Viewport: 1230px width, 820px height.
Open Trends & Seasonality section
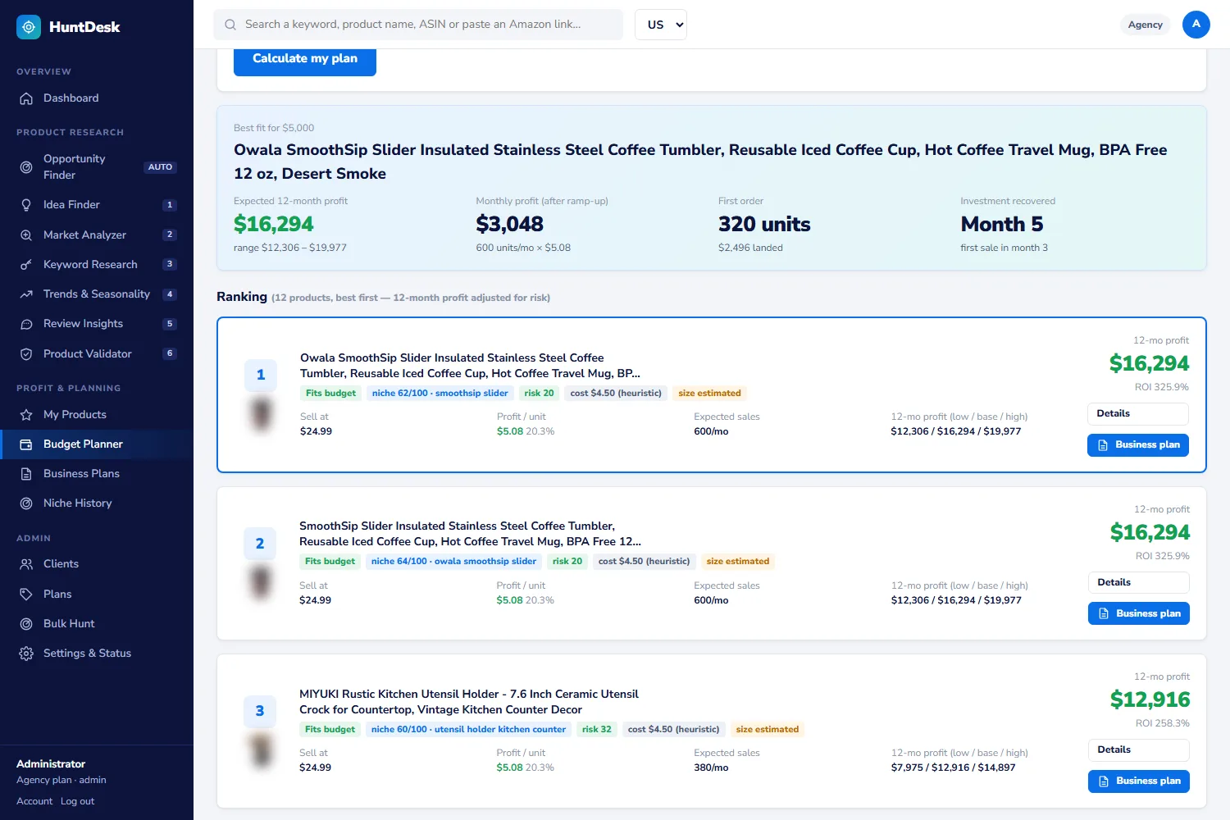tap(97, 294)
